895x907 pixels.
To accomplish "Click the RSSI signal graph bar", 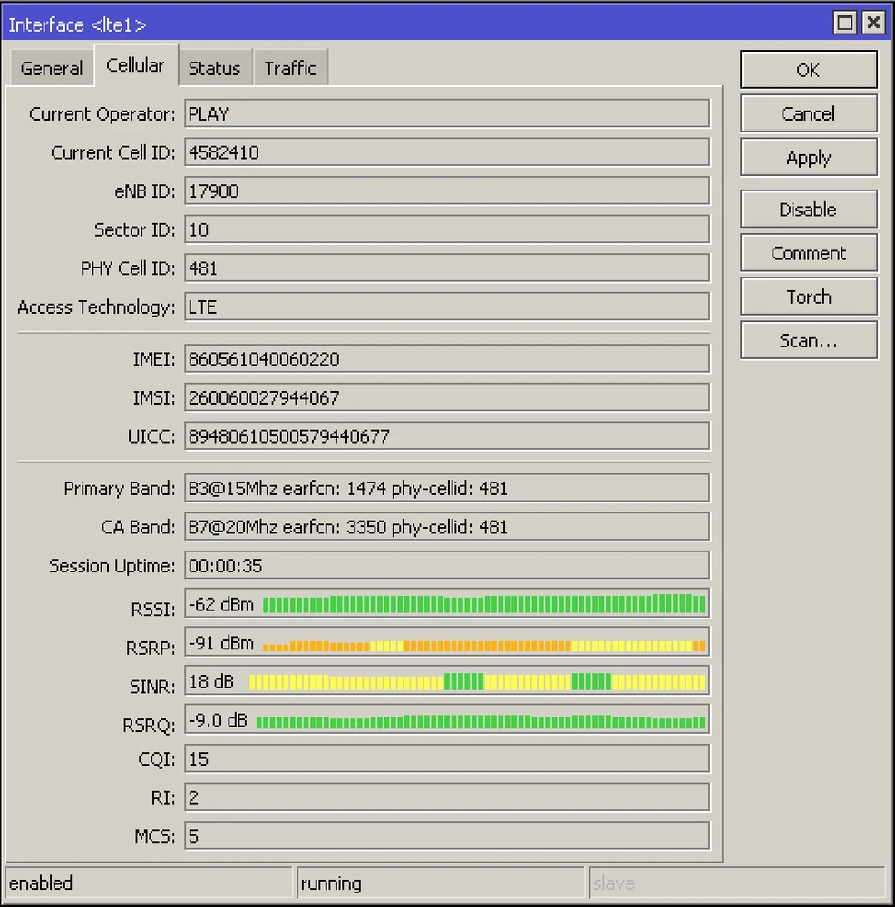I will click(x=482, y=604).
